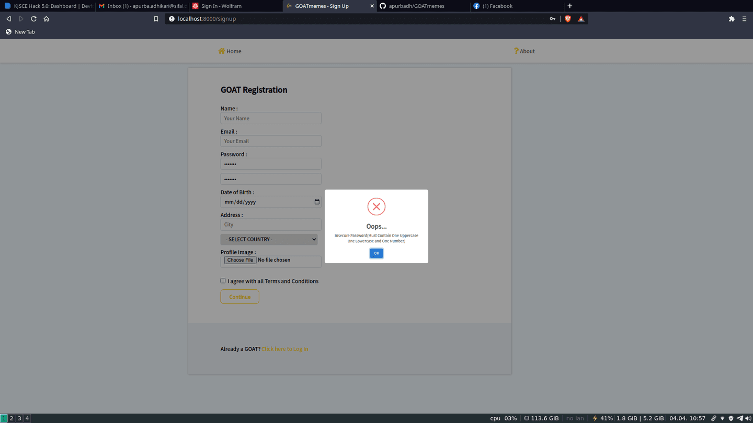Click the paperclip tray icon
Image resolution: width=753 pixels, height=423 pixels.
click(x=714, y=418)
